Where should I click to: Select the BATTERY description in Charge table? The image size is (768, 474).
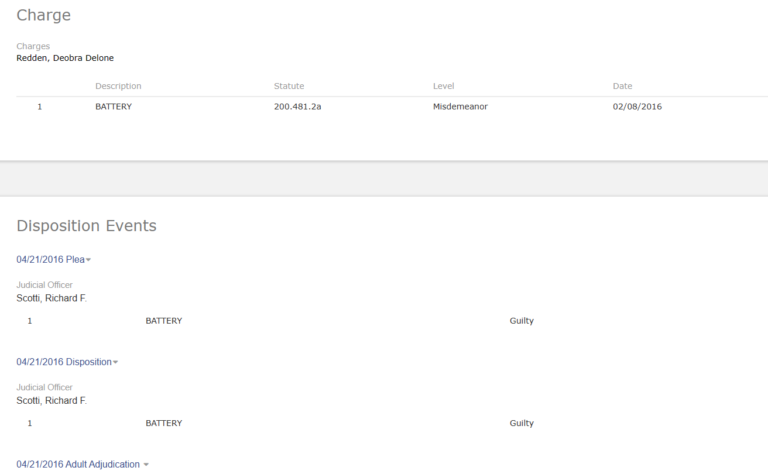(114, 107)
